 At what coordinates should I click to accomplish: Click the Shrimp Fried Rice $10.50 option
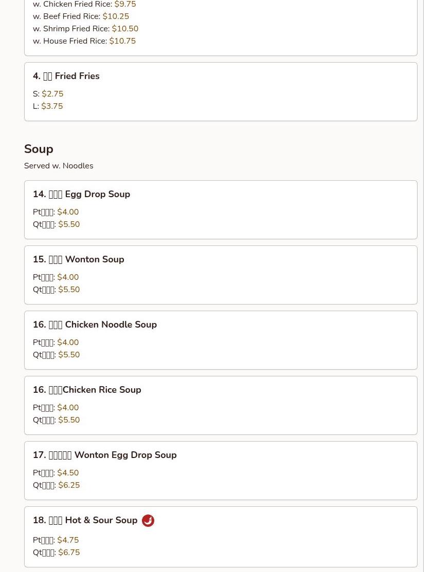pos(85,28)
